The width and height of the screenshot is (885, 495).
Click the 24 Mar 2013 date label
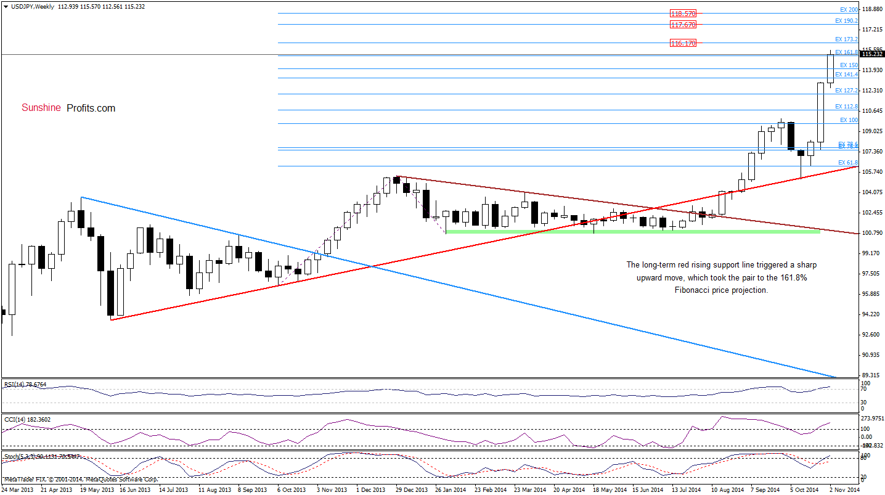[17, 490]
